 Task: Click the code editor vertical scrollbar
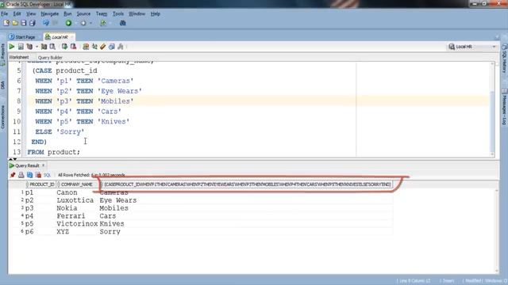pos(492,110)
